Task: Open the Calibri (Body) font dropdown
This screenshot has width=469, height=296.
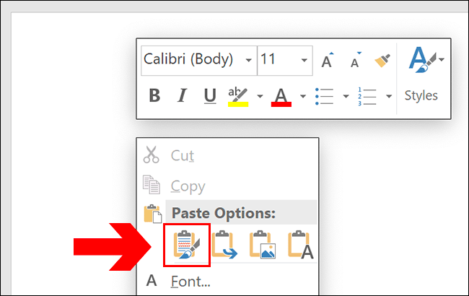Action: (249, 60)
